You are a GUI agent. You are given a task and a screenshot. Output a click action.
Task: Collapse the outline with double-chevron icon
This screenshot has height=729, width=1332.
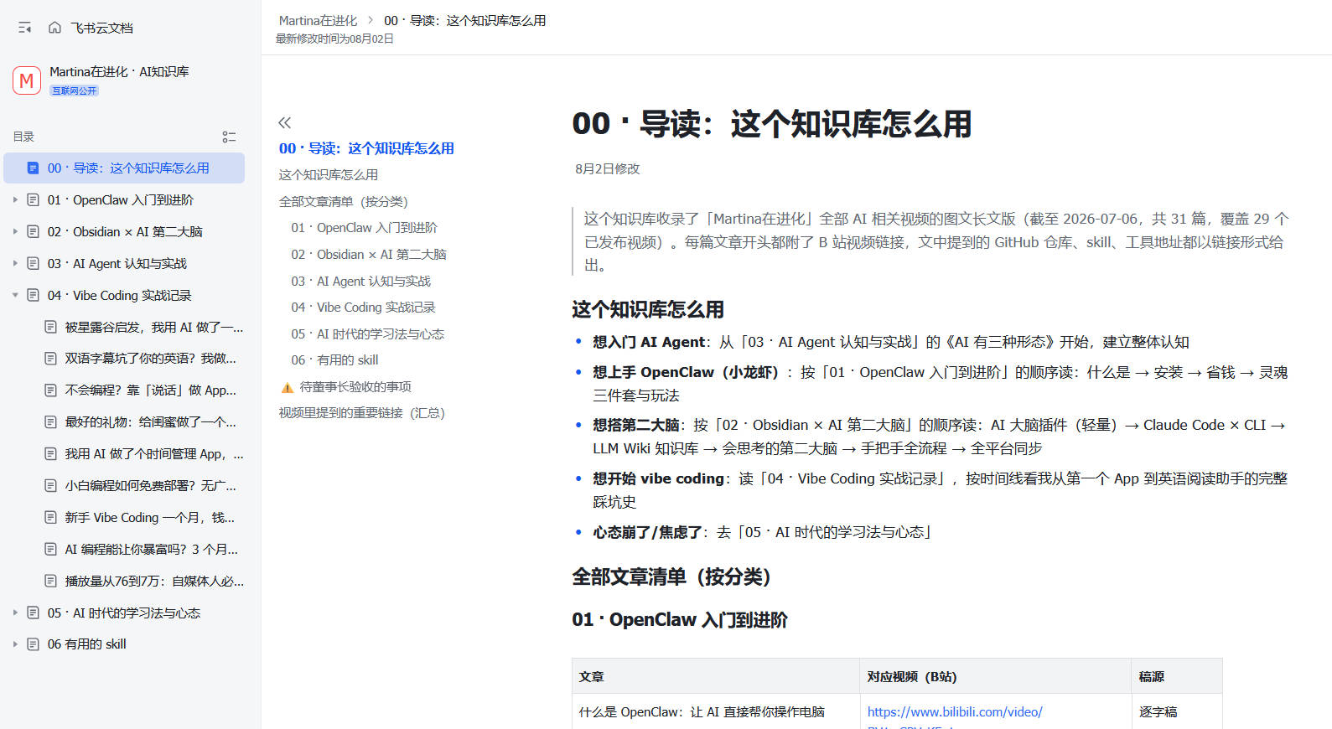[x=285, y=122]
